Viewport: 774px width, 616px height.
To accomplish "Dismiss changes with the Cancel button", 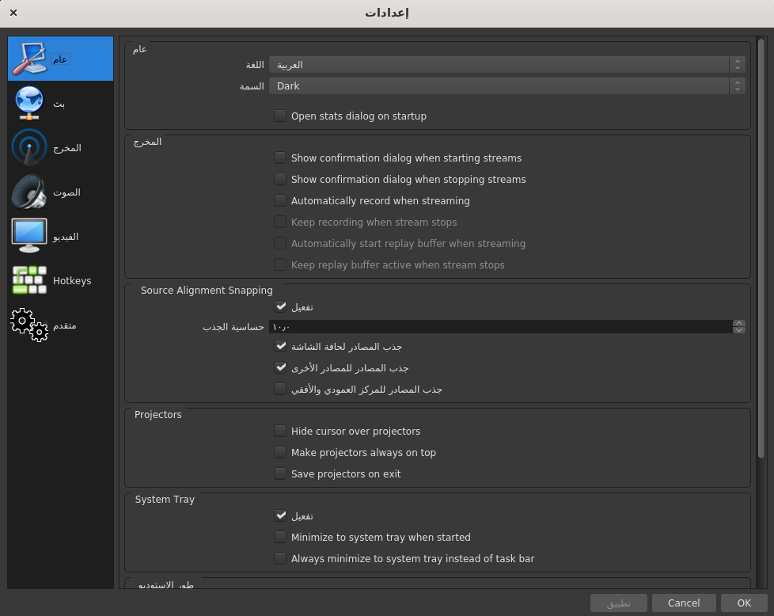I will coord(684,603).
